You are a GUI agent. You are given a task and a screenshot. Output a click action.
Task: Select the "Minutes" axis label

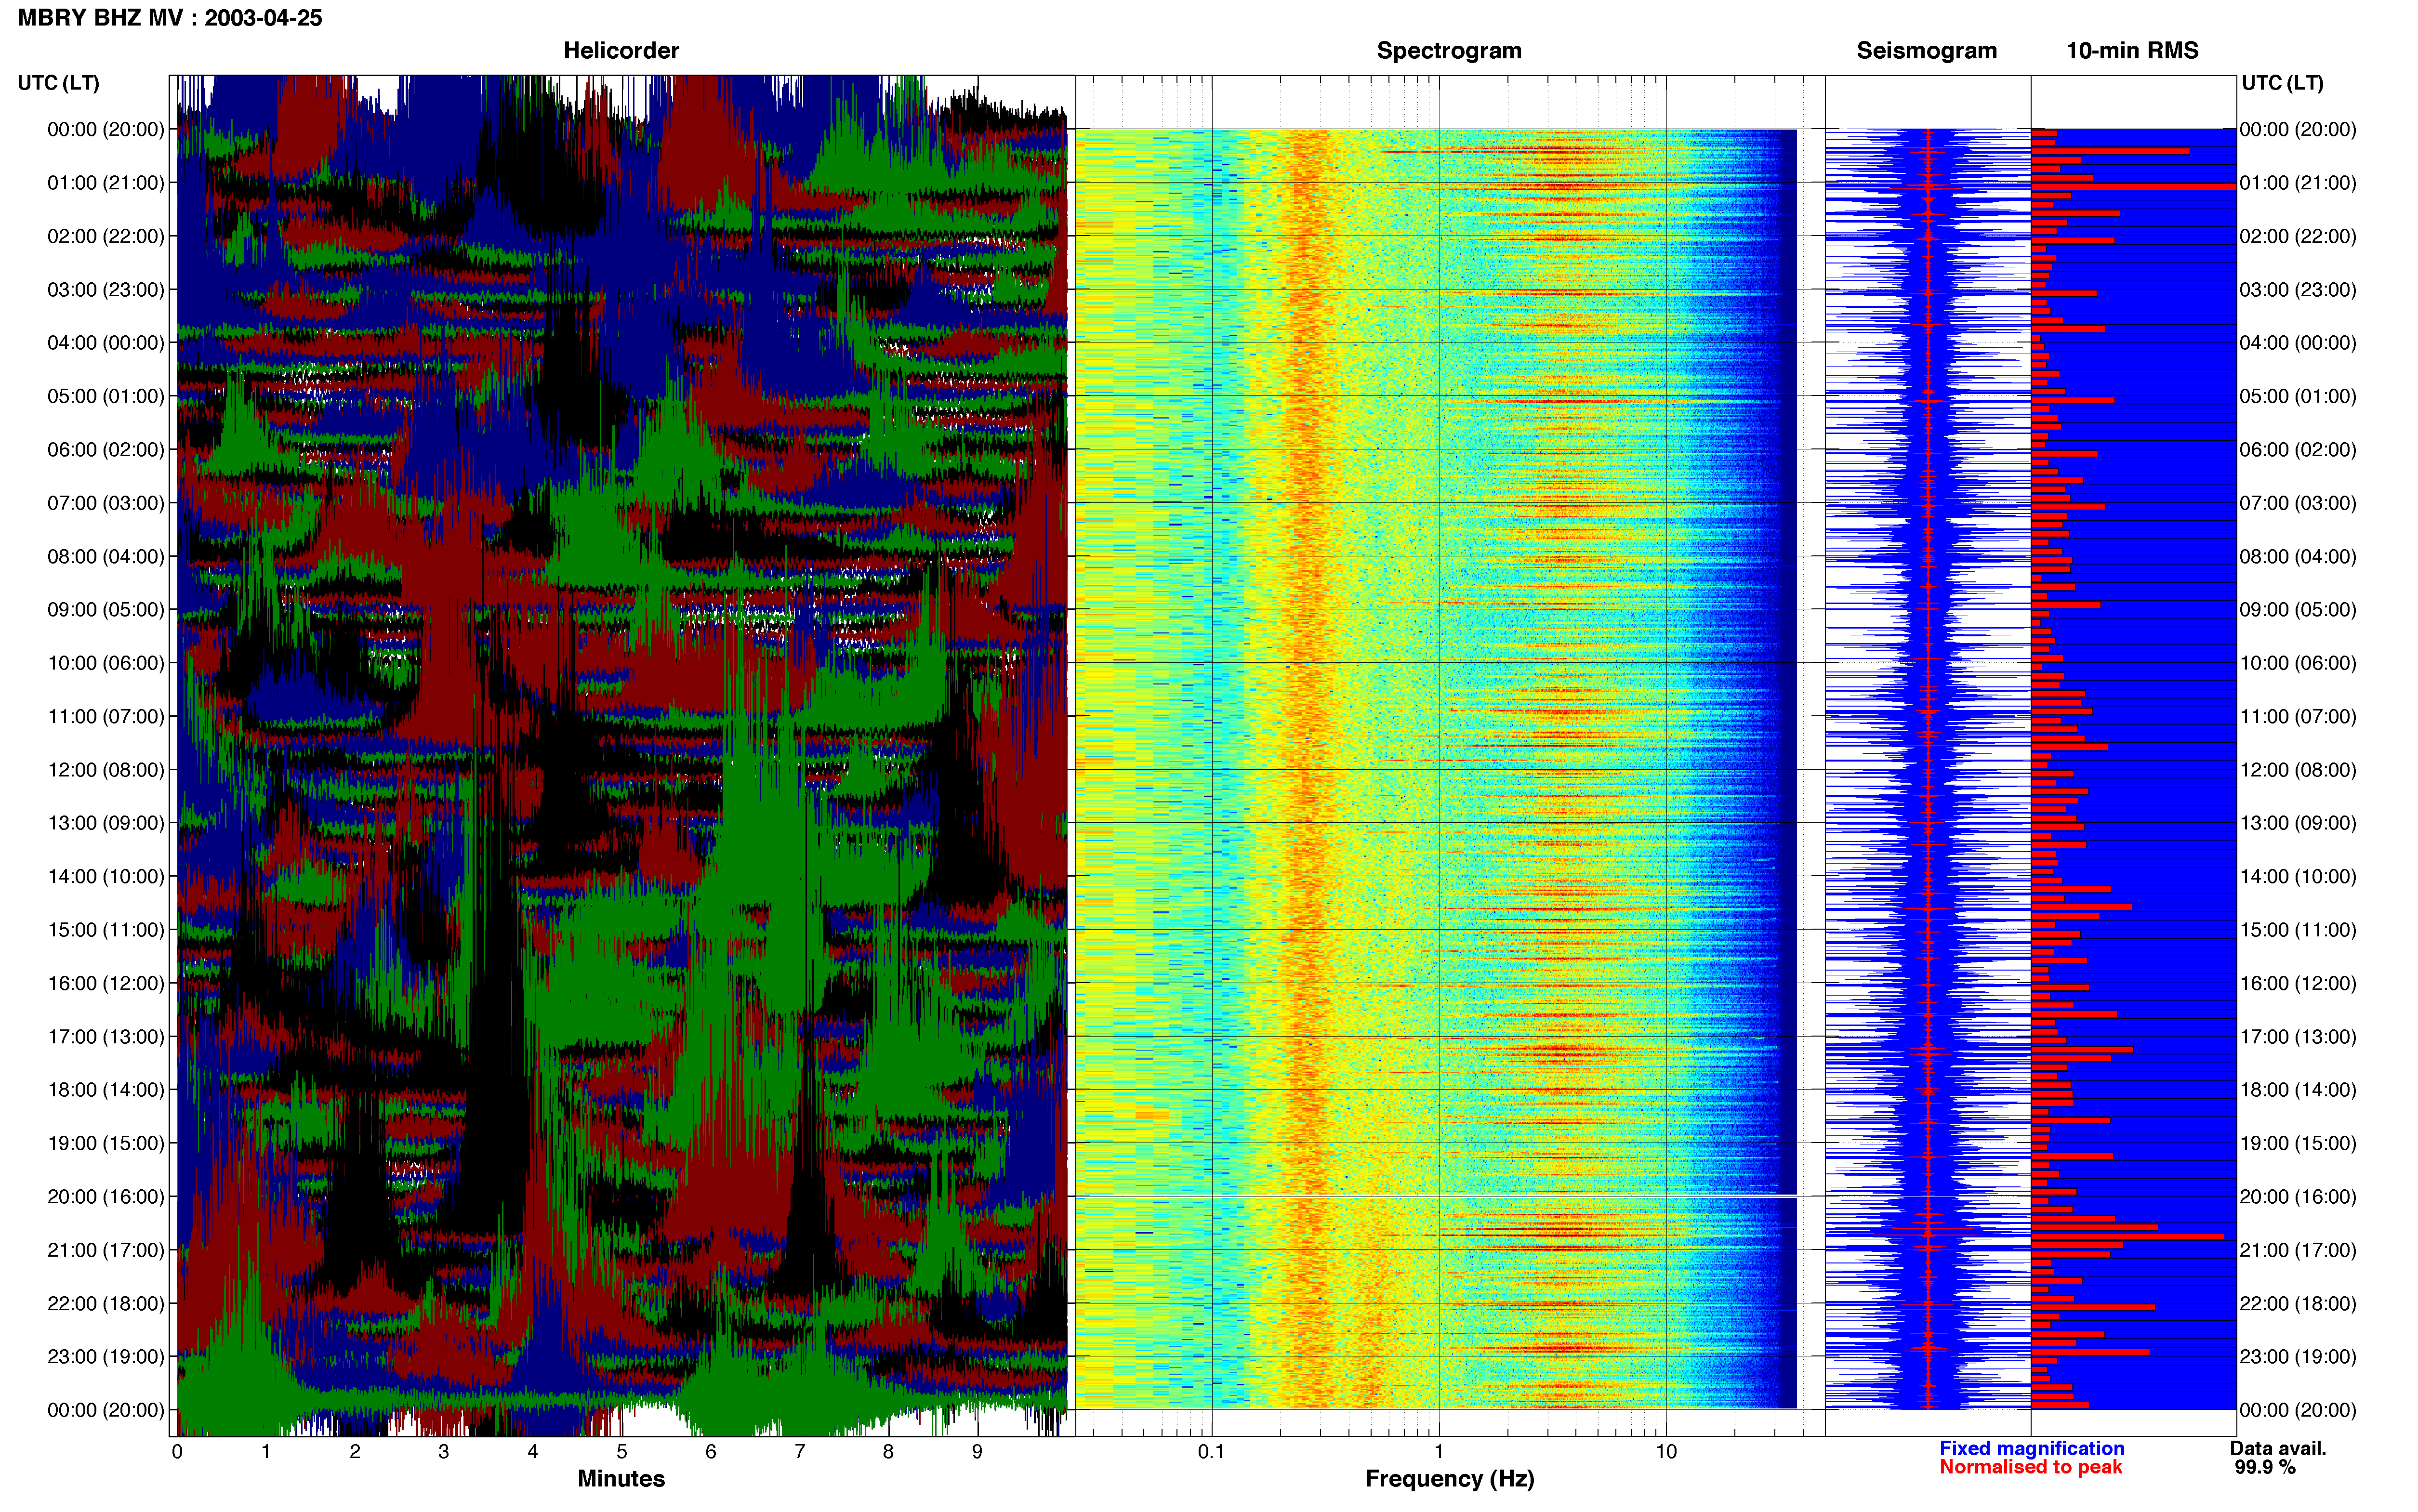click(x=621, y=1478)
